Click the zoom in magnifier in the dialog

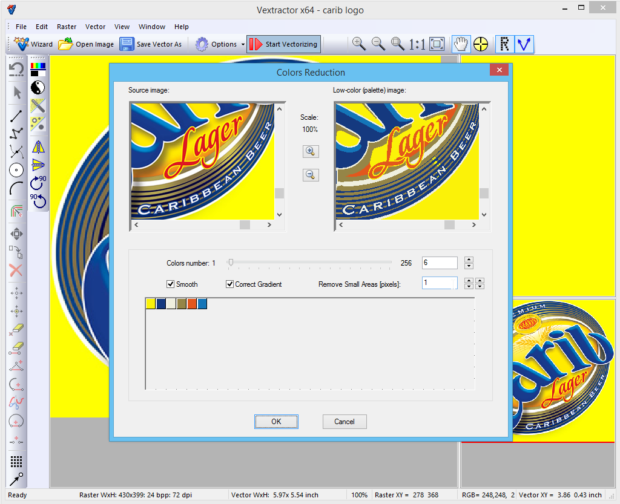tap(309, 151)
